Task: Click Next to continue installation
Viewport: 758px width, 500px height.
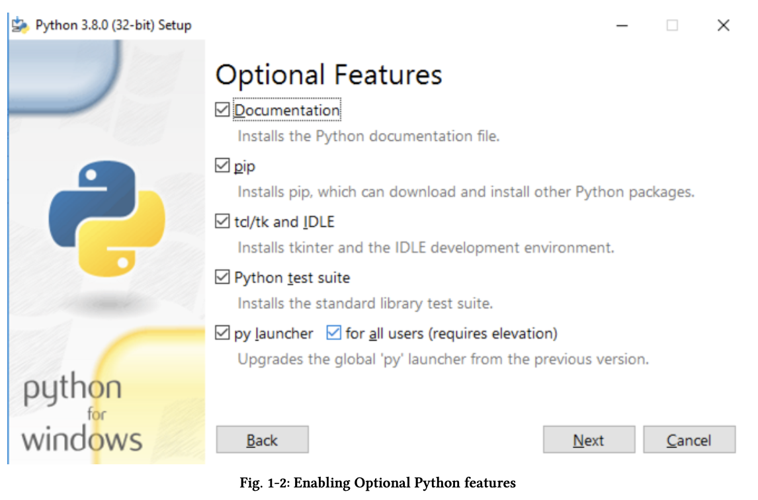Action: (x=588, y=440)
